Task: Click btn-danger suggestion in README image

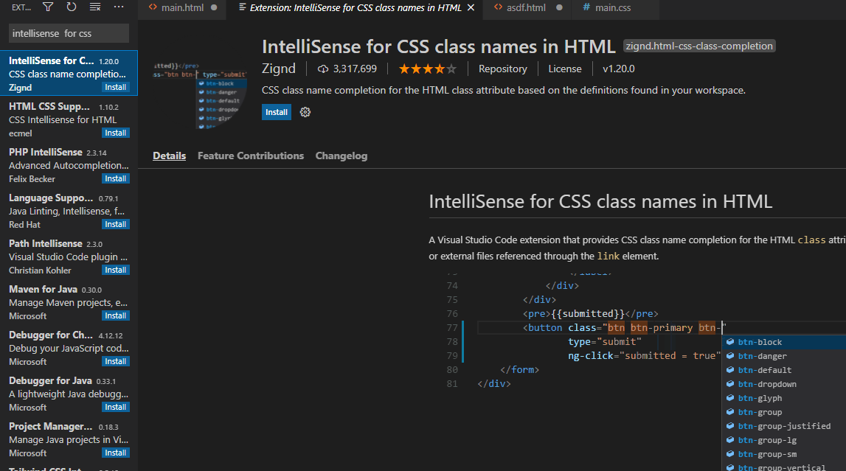Action: pos(763,356)
